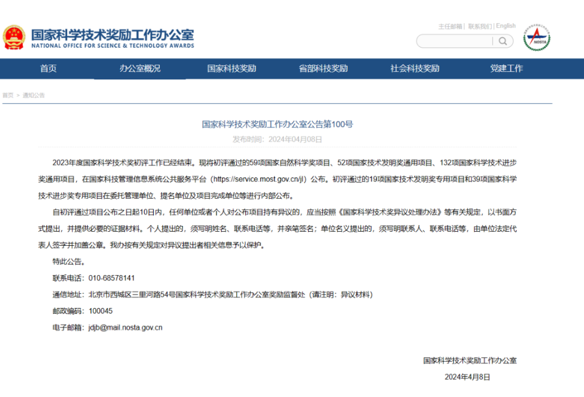The width and height of the screenshot is (584, 397).
Task: Click the email jdjb@mail.nosta.gov.cn
Action: (126, 328)
